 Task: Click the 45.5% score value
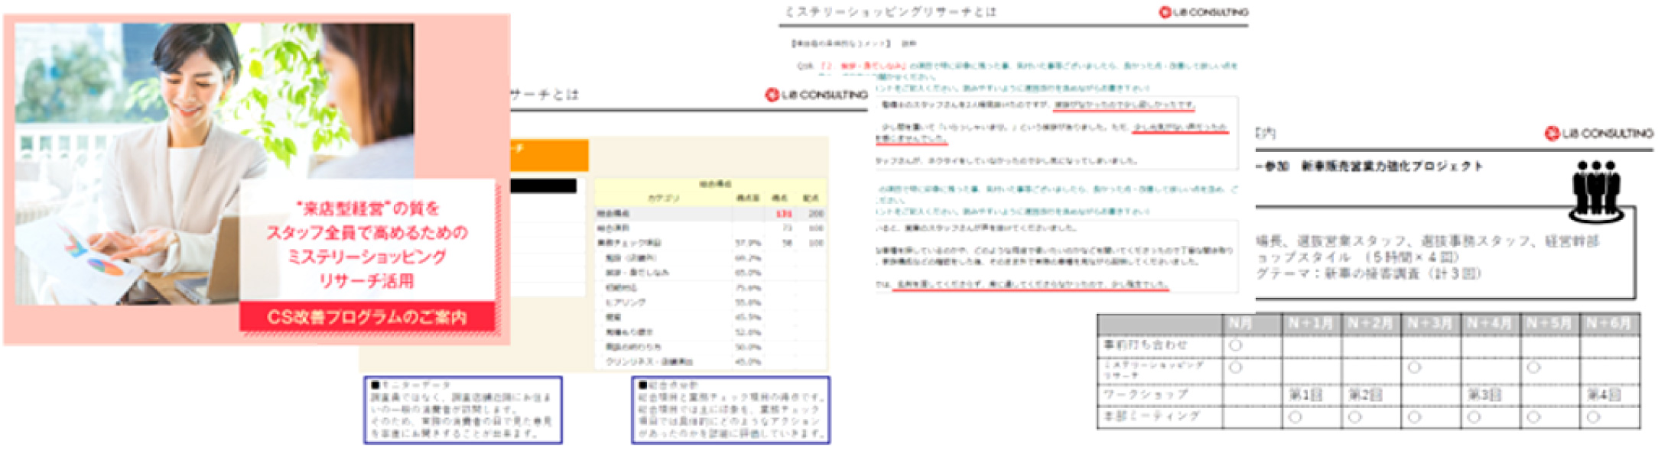click(748, 317)
